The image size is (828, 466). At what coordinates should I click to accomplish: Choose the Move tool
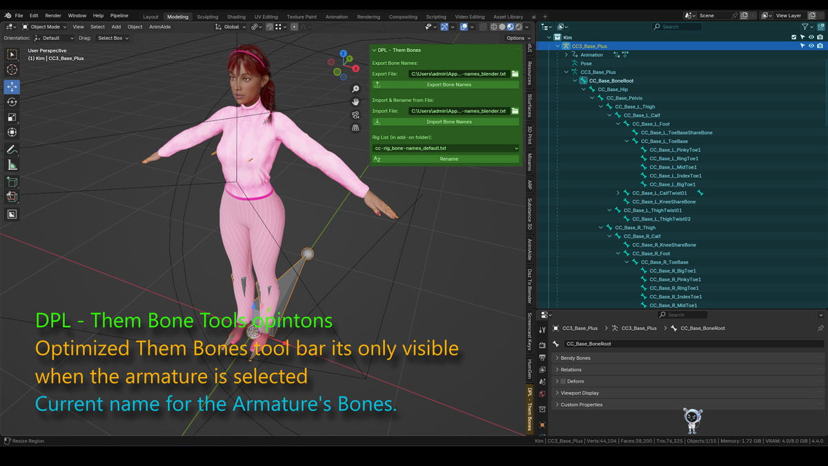pos(12,86)
